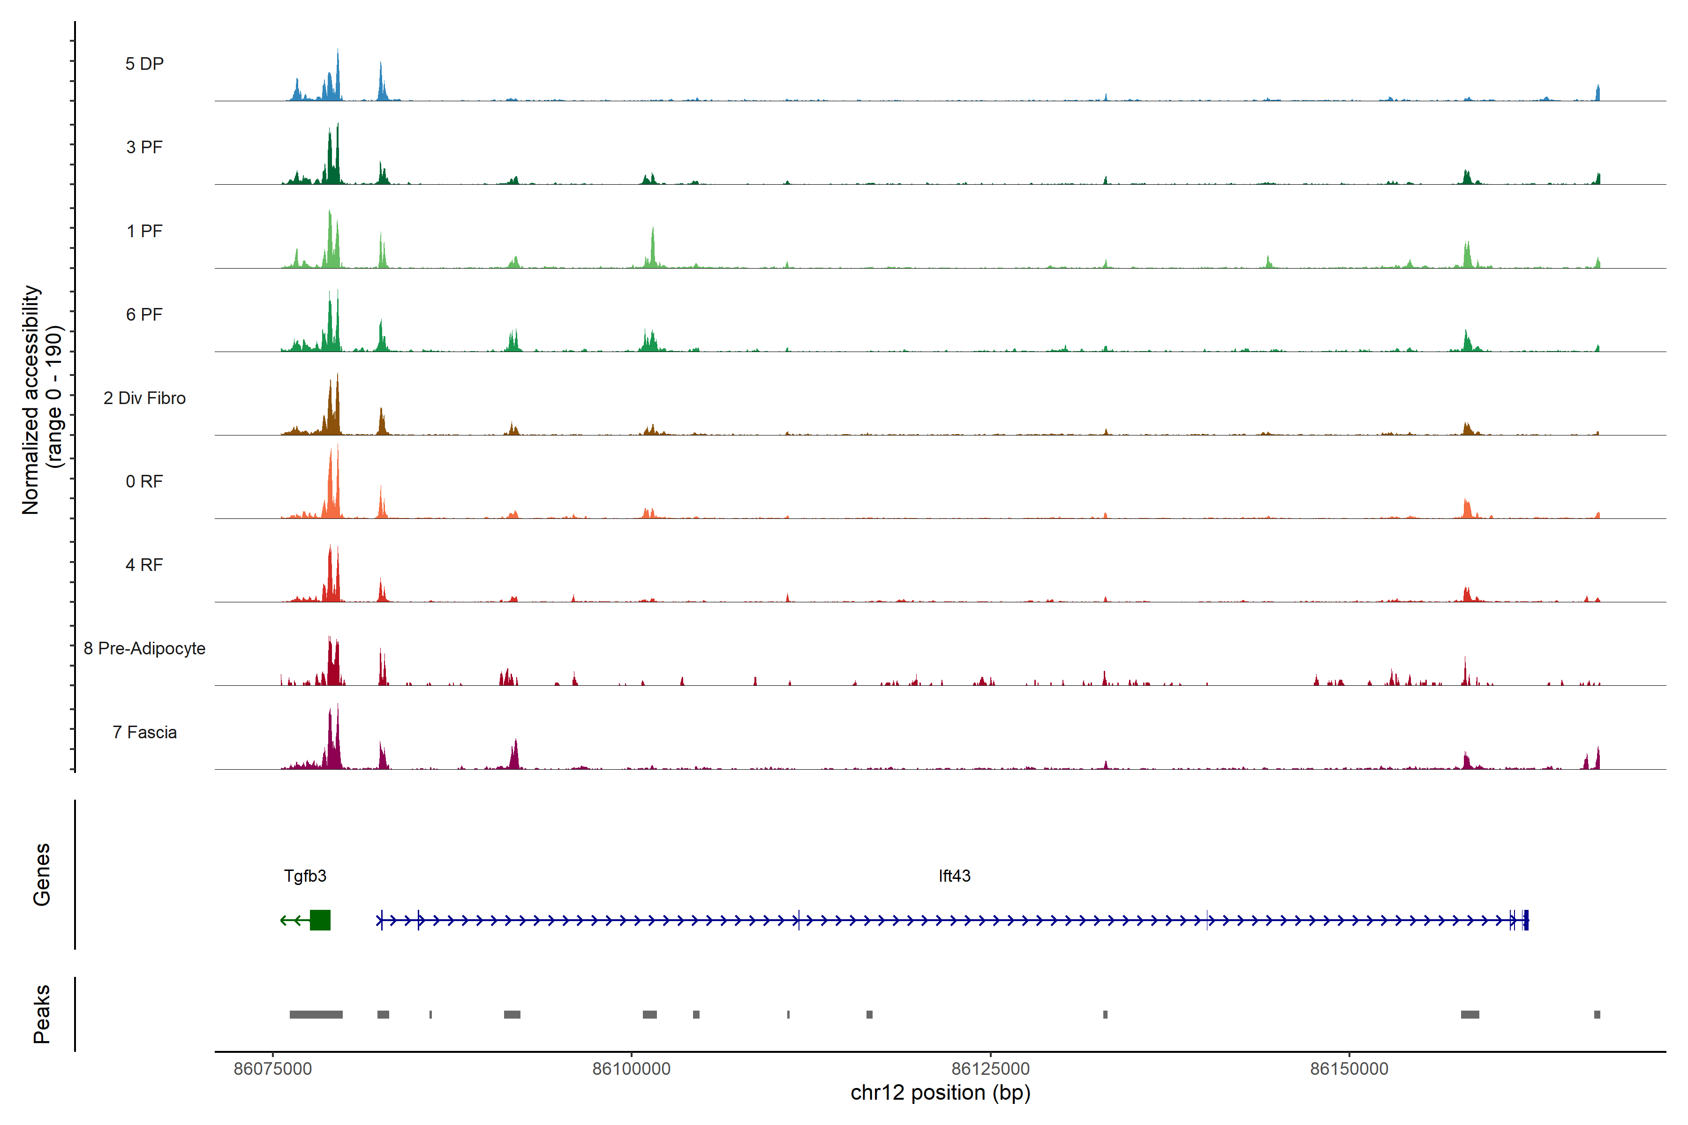Click the 3 PF track label

pos(144,147)
